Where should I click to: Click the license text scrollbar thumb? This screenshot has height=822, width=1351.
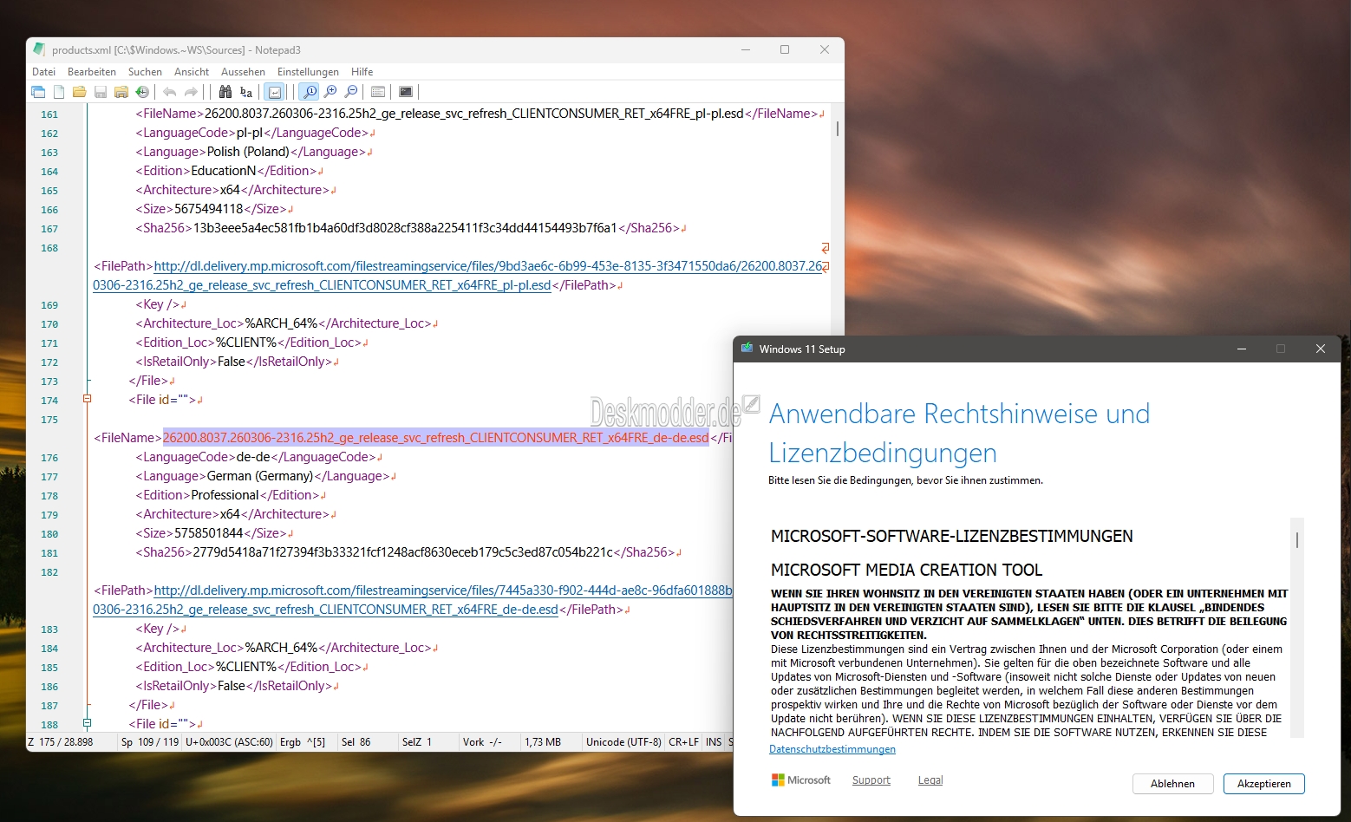tap(1296, 540)
